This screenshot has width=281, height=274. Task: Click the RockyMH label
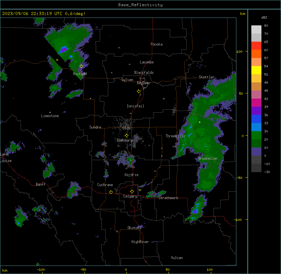[80, 74]
